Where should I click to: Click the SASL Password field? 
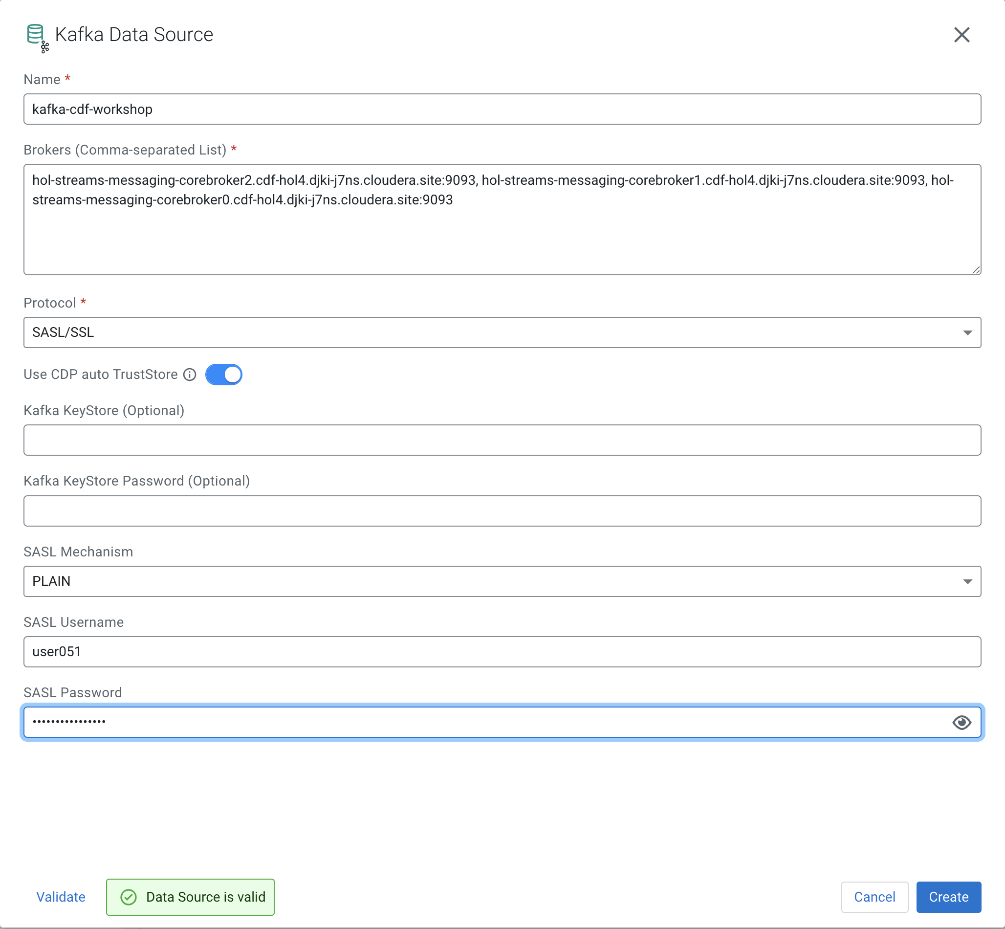(482, 722)
